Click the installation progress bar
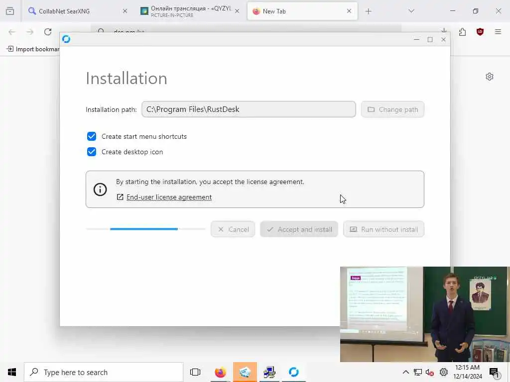 (x=145, y=229)
